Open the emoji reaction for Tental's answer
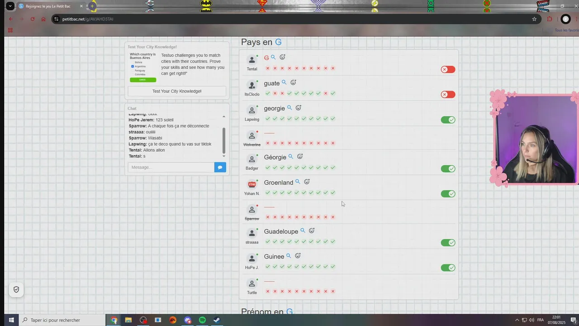Screen dimensions: 579x326 click(282, 57)
